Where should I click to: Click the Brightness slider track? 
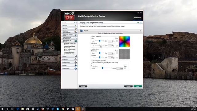tap(100, 53)
